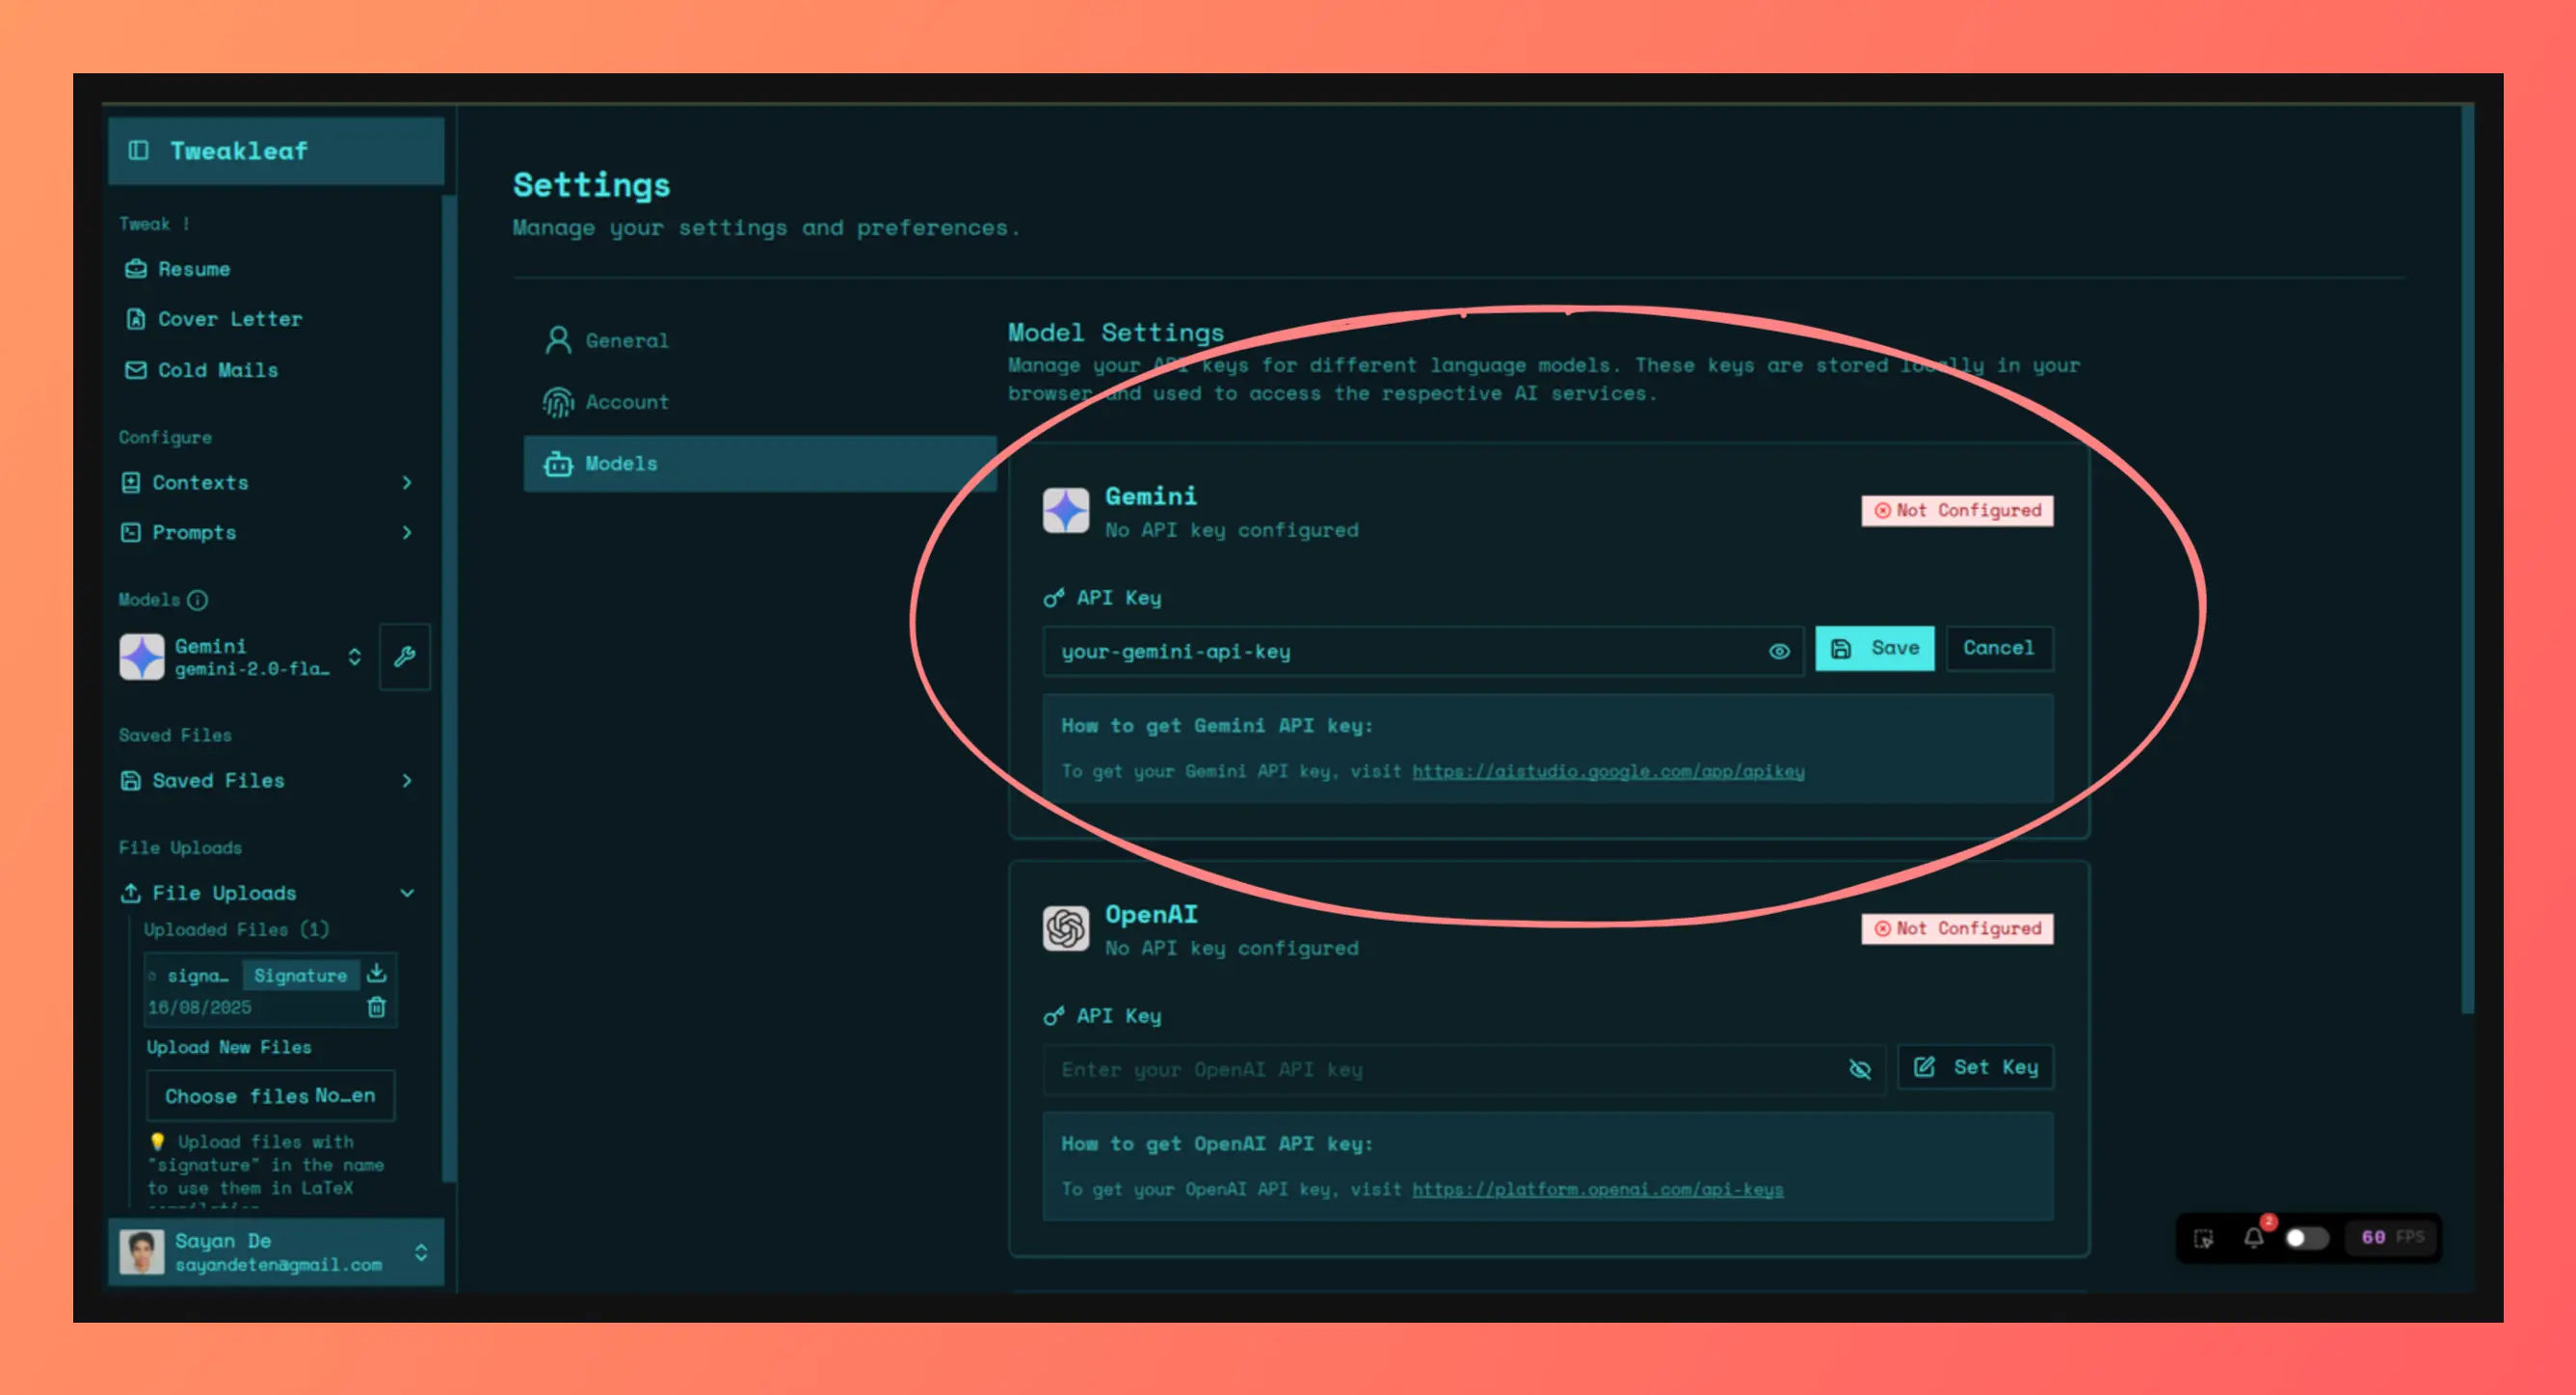
Task: Save the Gemini API key
Action: (x=1874, y=649)
